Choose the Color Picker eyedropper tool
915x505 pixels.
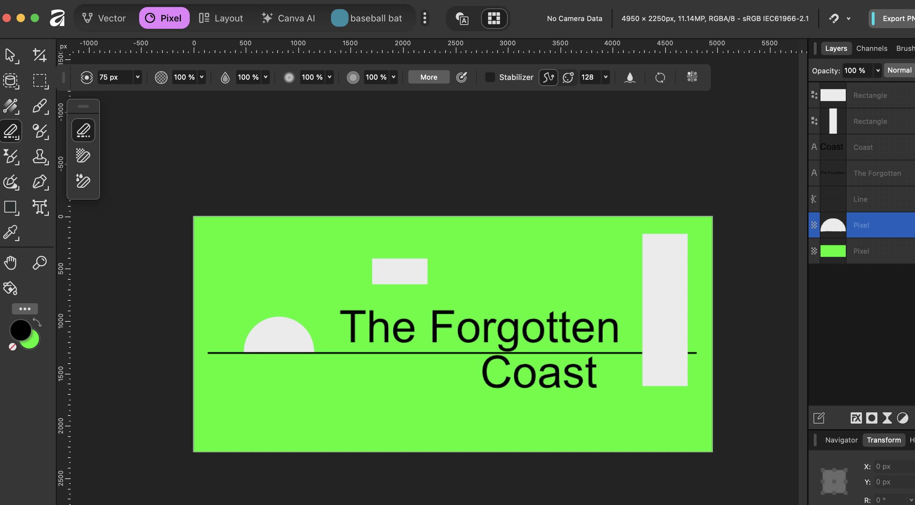(x=10, y=233)
